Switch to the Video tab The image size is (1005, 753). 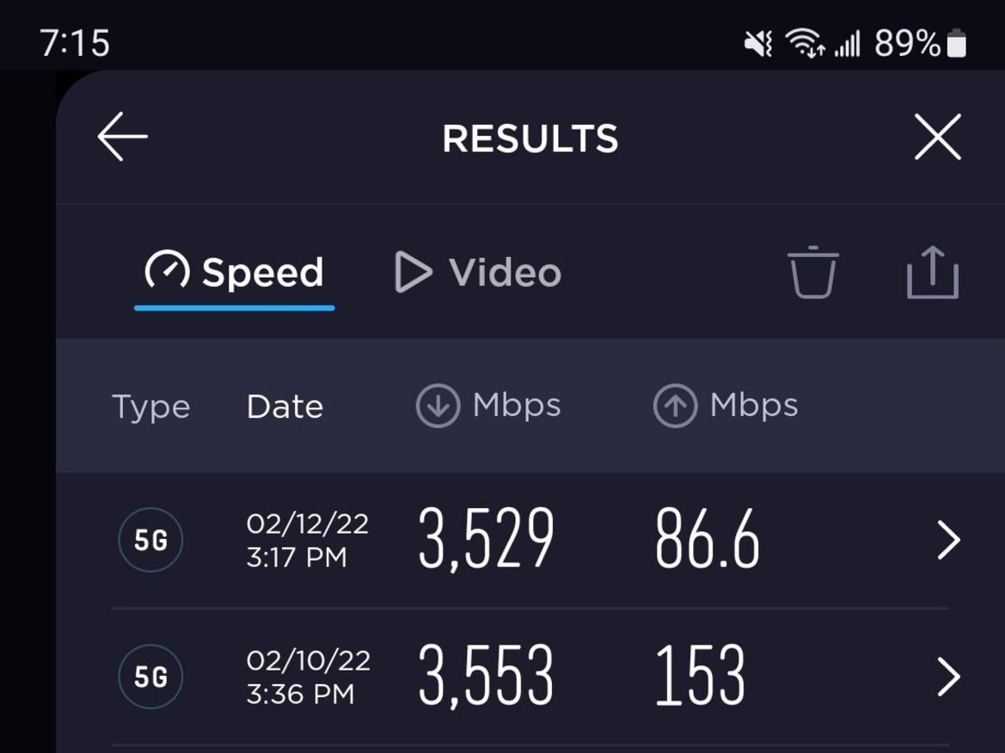point(477,272)
